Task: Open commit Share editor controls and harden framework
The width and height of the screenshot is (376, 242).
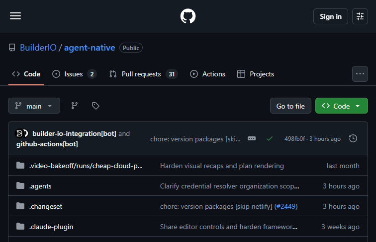Action: [x=228, y=227]
